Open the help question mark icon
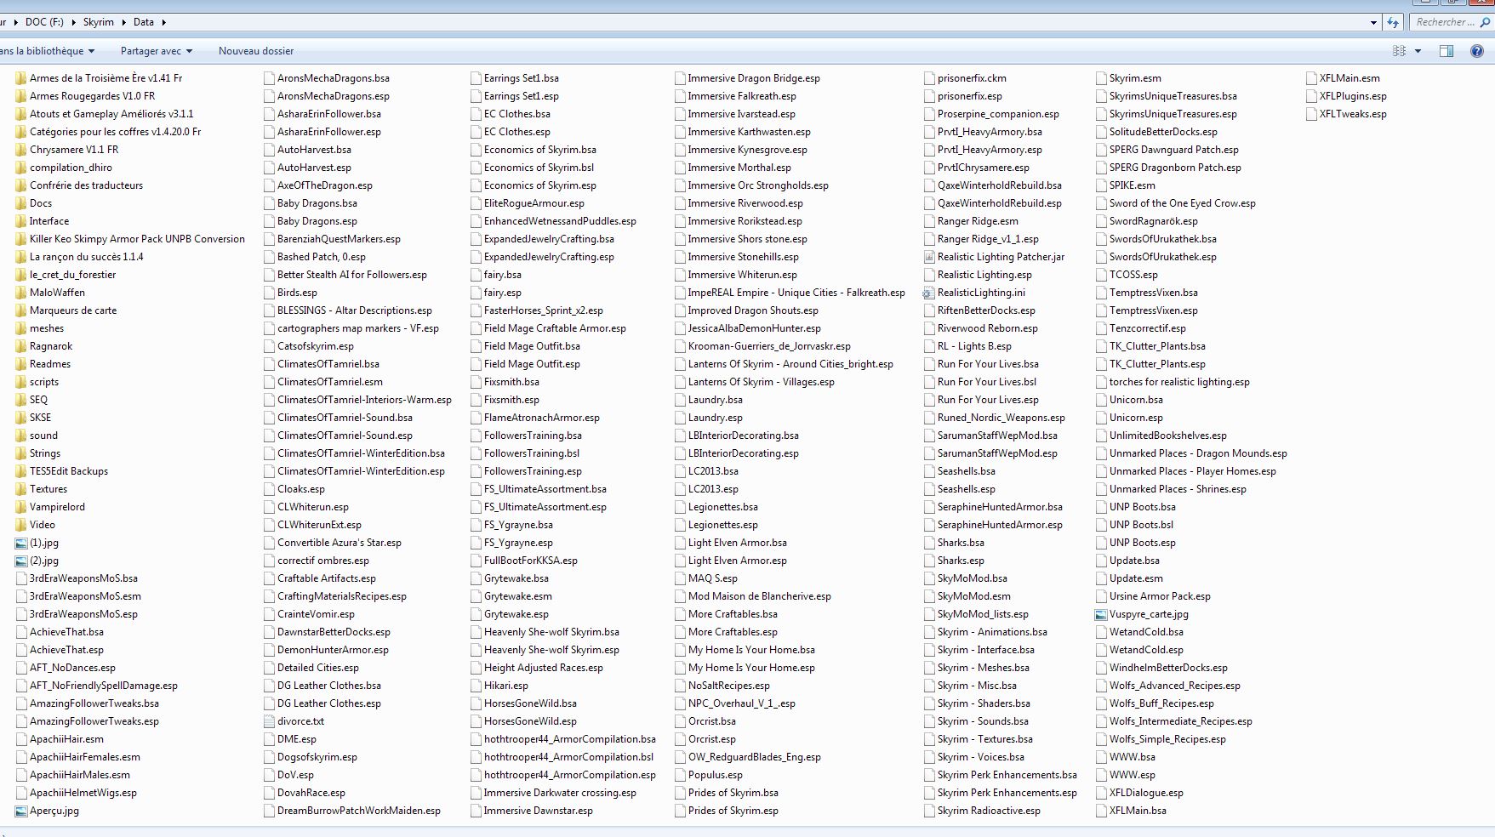1495x837 pixels. (1478, 51)
